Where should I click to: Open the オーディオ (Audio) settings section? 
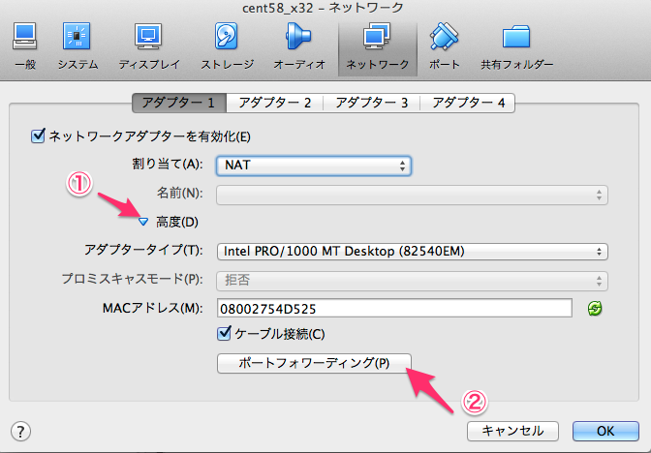pyautogui.click(x=299, y=46)
